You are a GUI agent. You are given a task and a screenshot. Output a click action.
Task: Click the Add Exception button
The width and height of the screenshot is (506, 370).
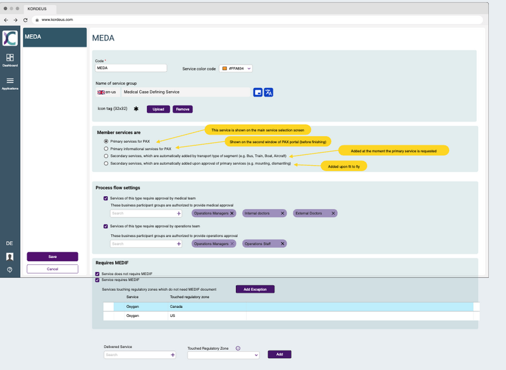255,289
